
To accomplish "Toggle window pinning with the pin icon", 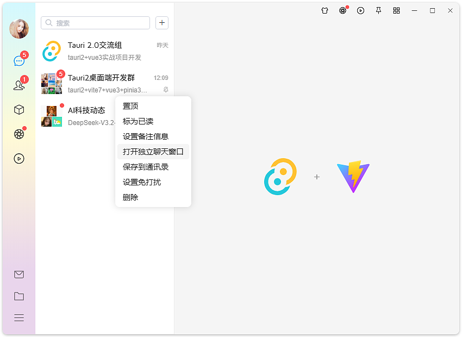I will (x=378, y=10).
